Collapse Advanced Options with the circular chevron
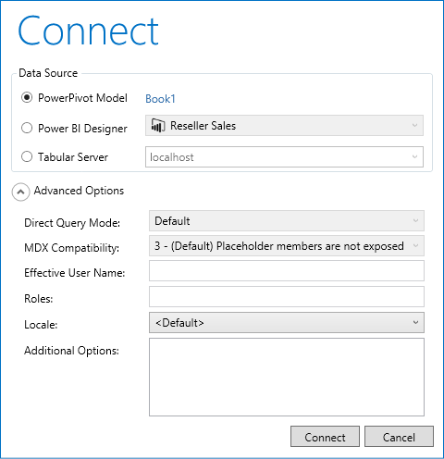The image size is (444, 459). 20,192
